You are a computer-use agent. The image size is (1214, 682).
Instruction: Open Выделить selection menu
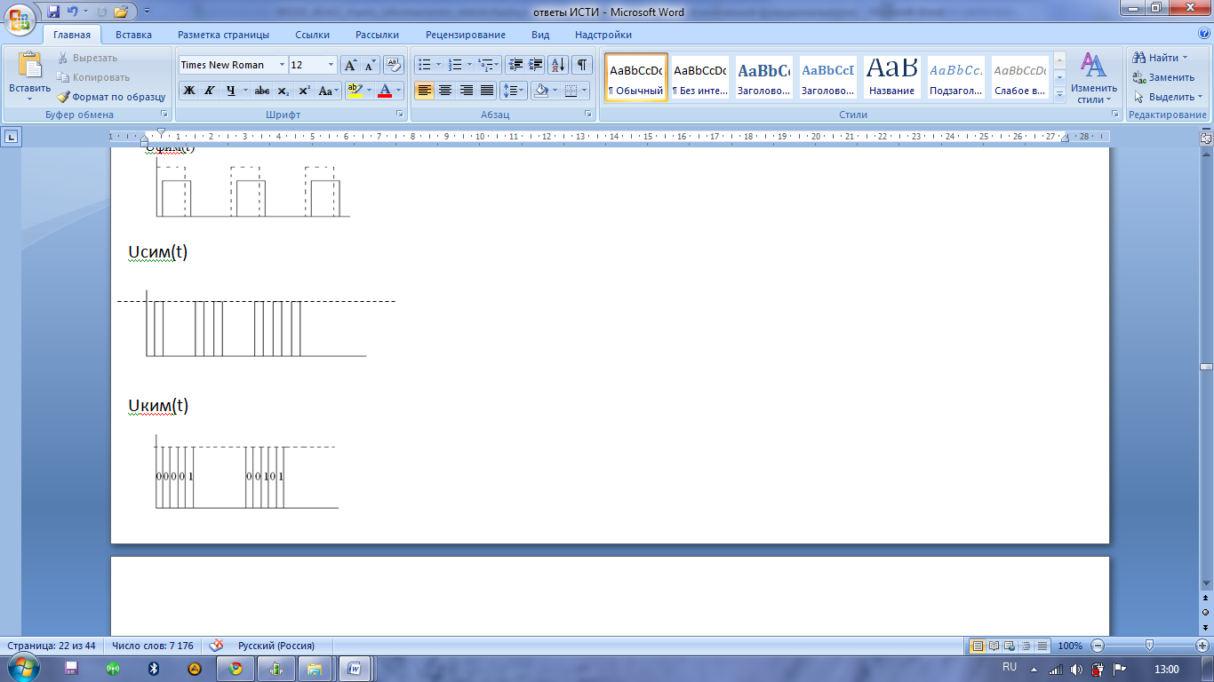[x=1167, y=97]
